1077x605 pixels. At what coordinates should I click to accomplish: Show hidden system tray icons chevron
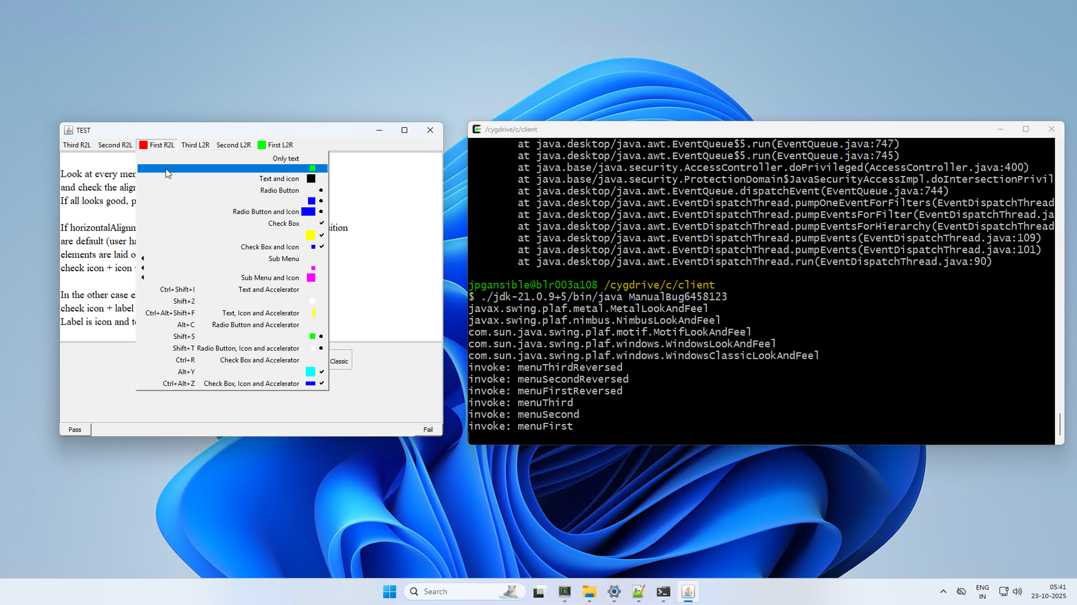(x=943, y=591)
